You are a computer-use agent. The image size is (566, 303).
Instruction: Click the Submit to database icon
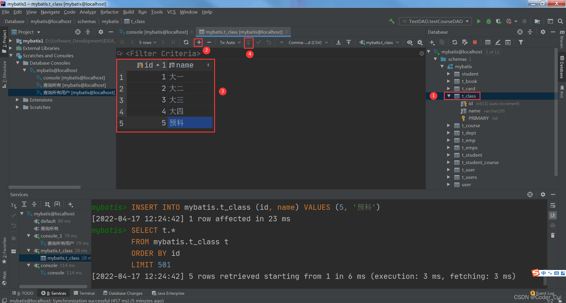tap(248, 42)
